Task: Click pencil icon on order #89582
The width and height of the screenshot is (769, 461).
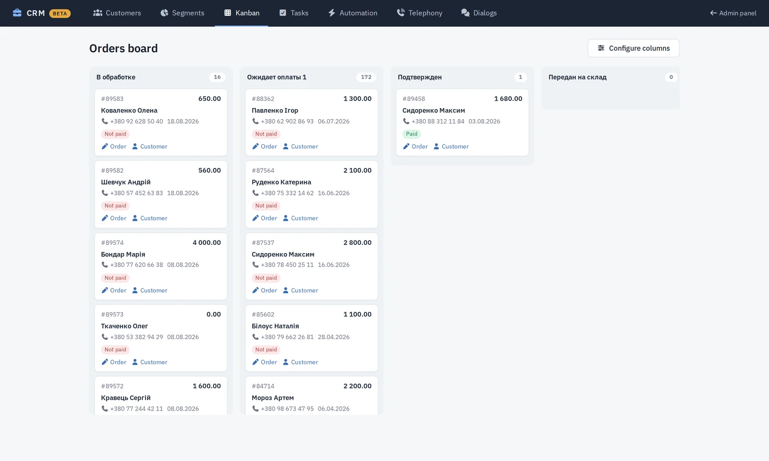Action: (x=105, y=218)
